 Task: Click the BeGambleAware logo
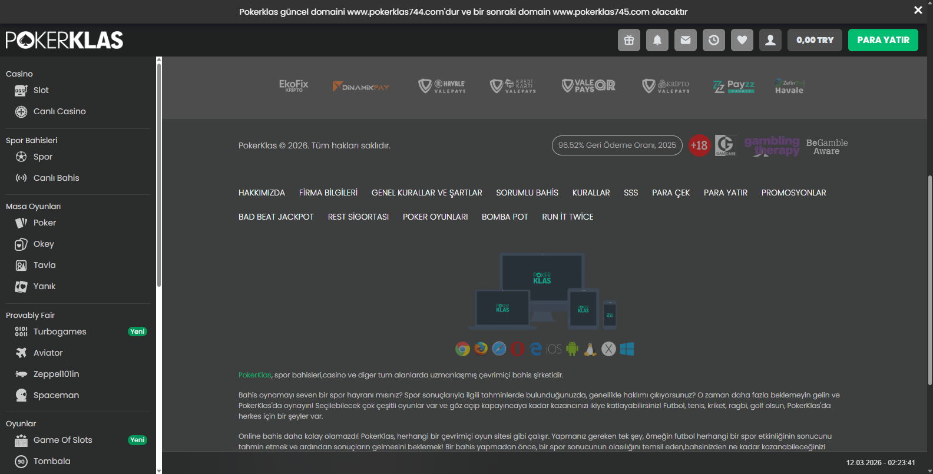click(x=826, y=147)
